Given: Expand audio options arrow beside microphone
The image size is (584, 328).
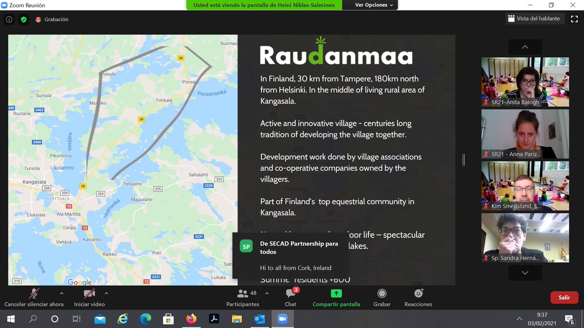Looking at the screenshot, I should pyautogui.click(x=61, y=293).
